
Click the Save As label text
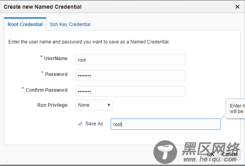94,124
